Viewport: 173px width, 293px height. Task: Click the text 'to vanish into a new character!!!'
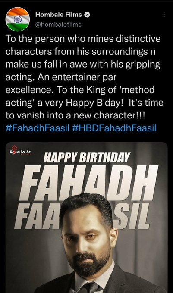point(75,115)
